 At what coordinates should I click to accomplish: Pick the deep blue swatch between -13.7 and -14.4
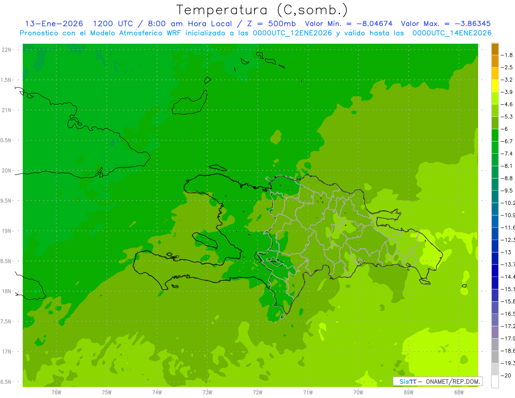pyautogui.click(x=495, y=270)
